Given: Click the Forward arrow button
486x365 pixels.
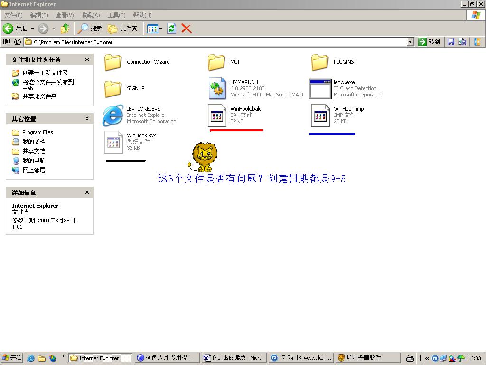Looking at the screenshot, I should (x=43, y=29).
